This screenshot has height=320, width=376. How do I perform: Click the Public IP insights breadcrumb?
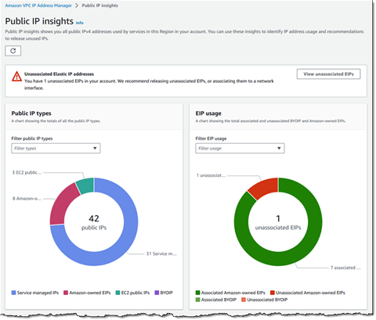click(x=99, y=5)
